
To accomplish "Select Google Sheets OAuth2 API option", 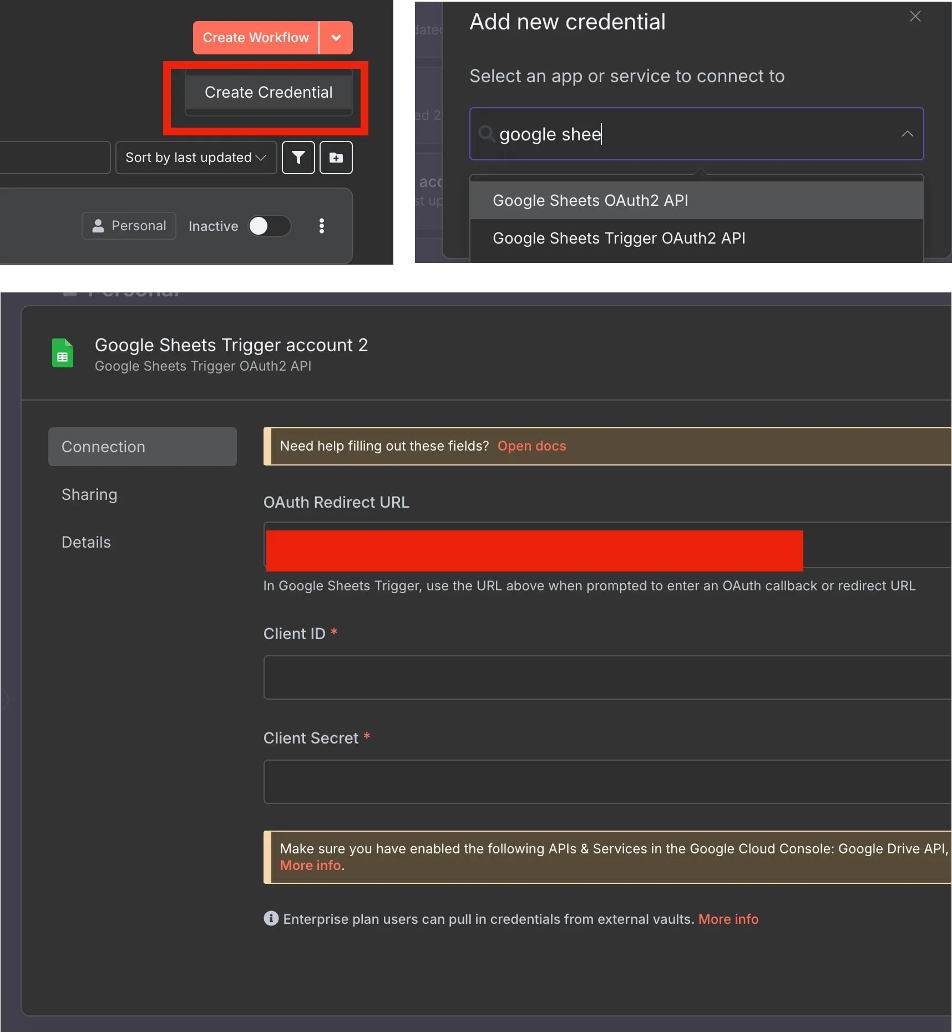I will (x=696, y=200).
